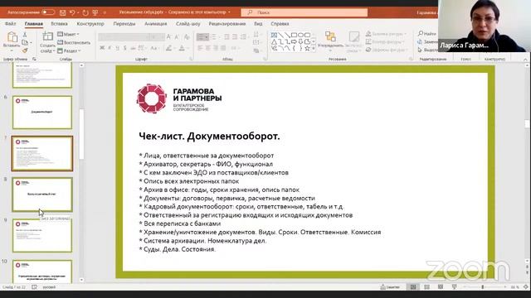
Task: Select the slide 8 thumbnail
Action: tap(42, 195)
